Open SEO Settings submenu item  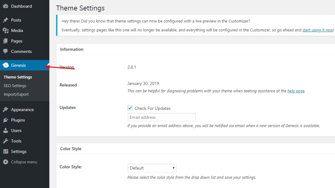click(x=15, y=86)
